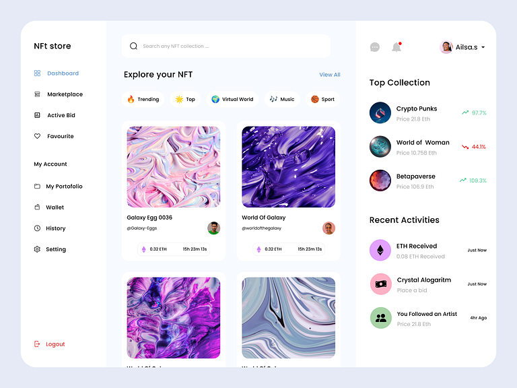Select the Trending filter chip
Screen dimensions: 517x388
click(143, 99)
